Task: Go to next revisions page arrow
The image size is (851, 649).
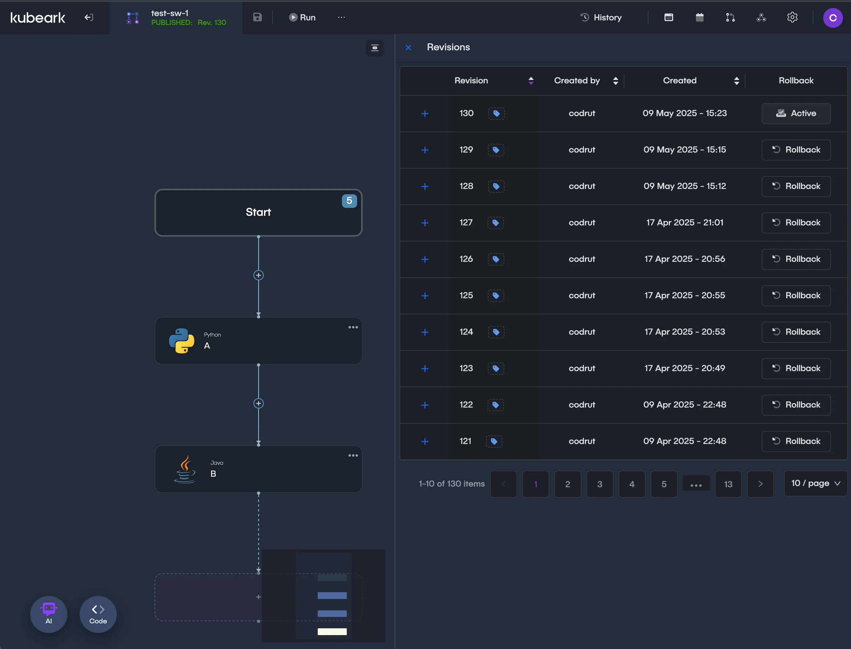Action: pos(760,484)
